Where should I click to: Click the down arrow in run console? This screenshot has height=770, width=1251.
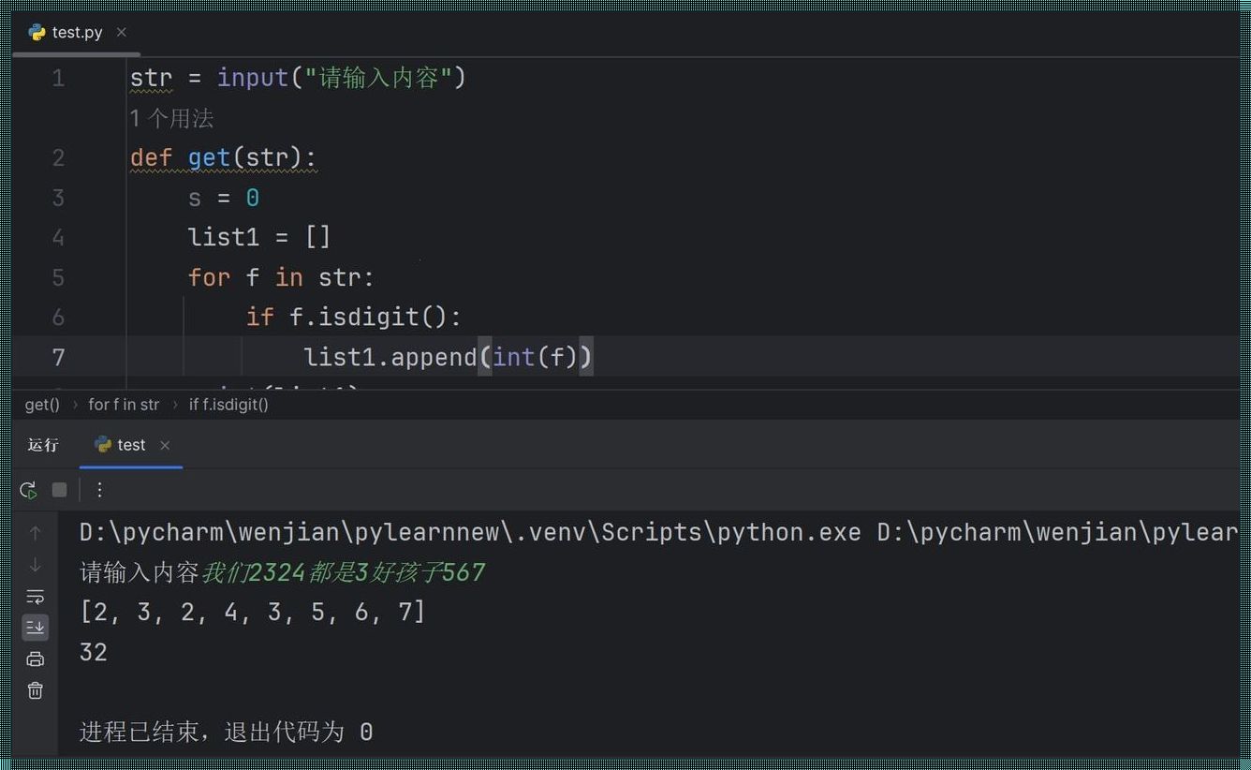[35, 565]
